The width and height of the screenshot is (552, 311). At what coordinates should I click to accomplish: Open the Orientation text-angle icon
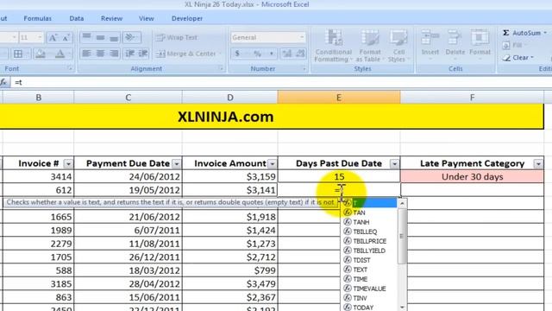(131, 37)
